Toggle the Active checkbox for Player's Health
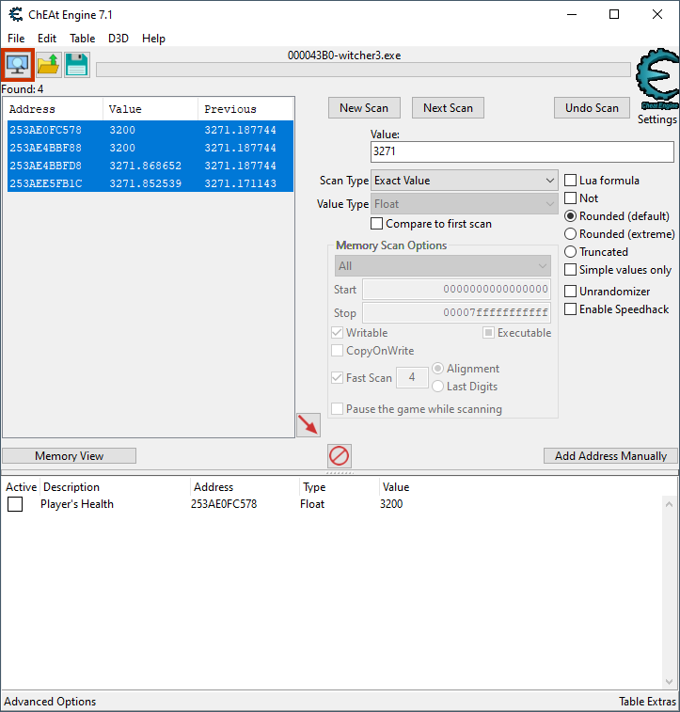The height and width of the screenshot is (712, 680). pyautogui.click(x=15, y=504)
